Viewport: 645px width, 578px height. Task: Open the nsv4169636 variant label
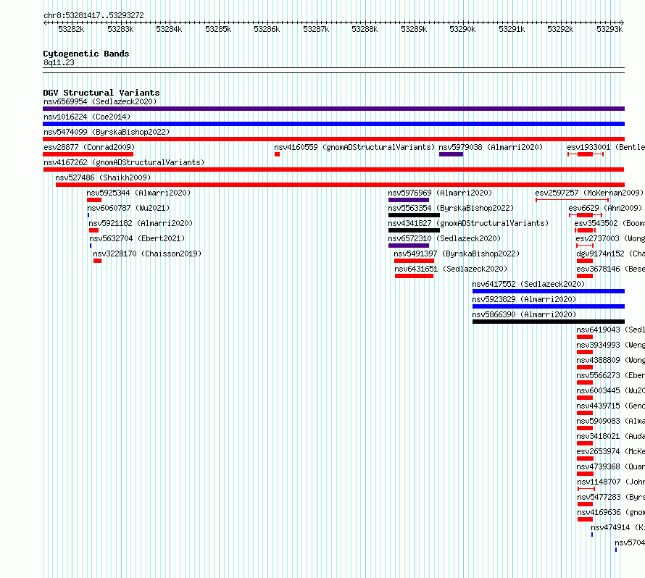(611, 512)
